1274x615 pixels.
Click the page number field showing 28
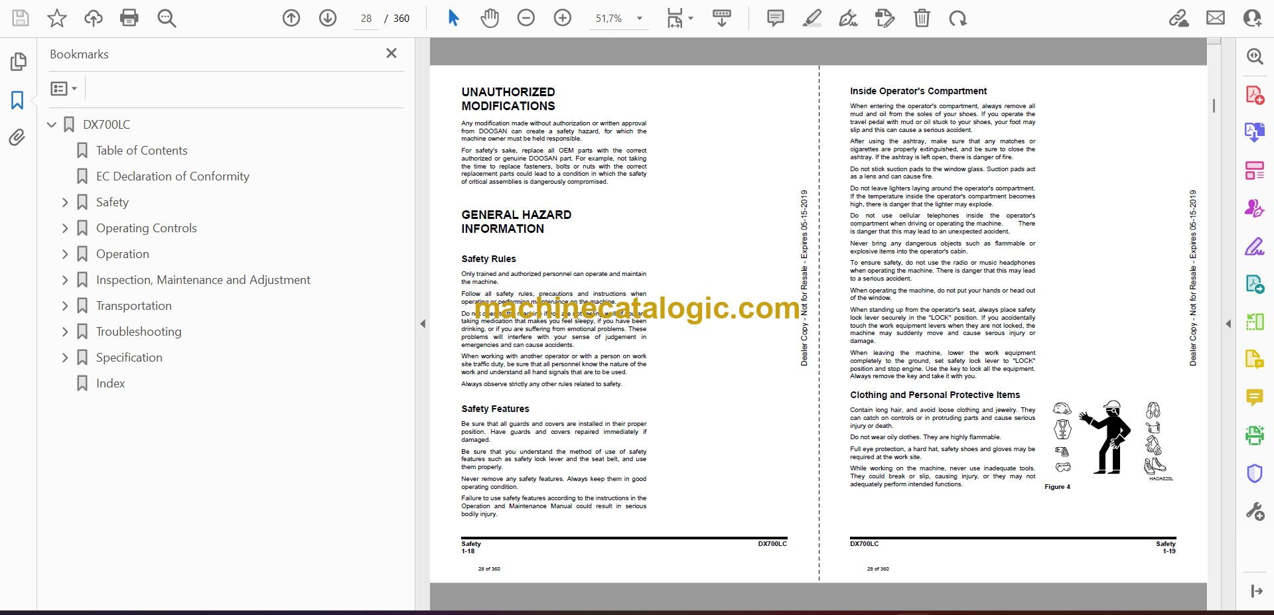pyautogui.click(x=366, y=19)
